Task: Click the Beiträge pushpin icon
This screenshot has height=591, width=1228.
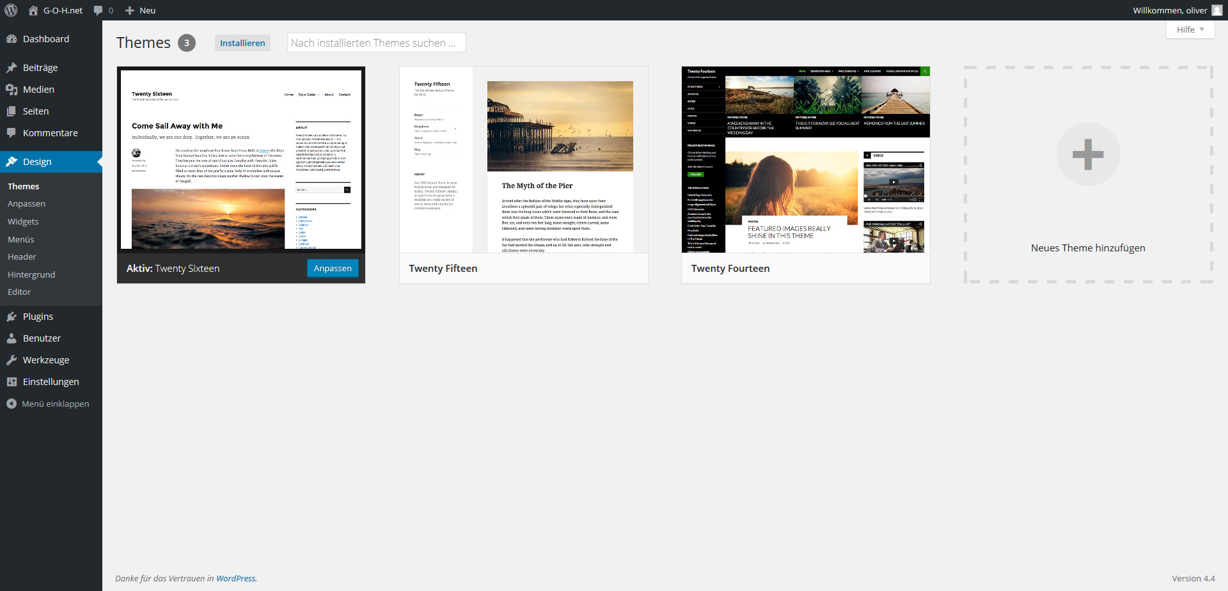Action: click(12, 68)
